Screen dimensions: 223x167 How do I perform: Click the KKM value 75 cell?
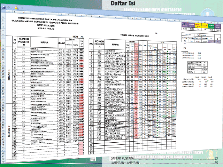coord(82,37)
